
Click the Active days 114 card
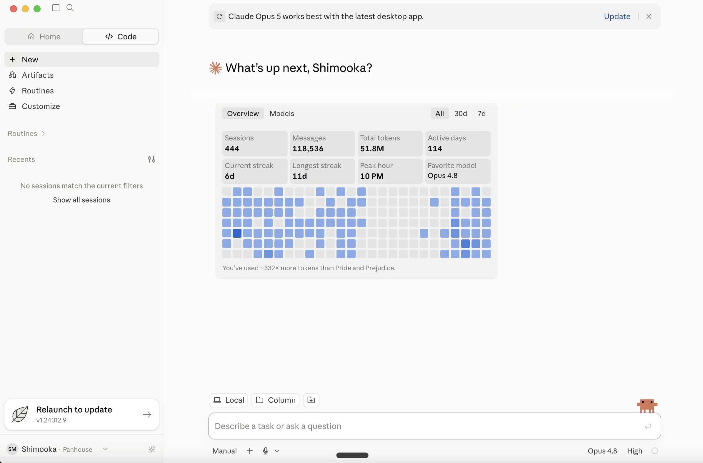click(x=458, y=143)
